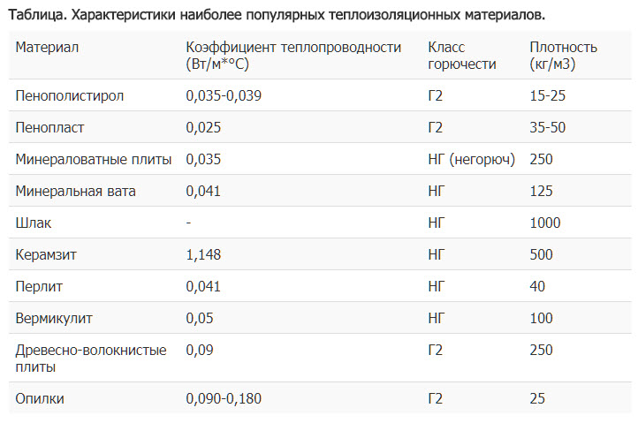The width and height of the screenshot is (638, 423).
Task: Click the 'Древесно-волокнистые плиты' cell
Action: click(x=91, y=359)
